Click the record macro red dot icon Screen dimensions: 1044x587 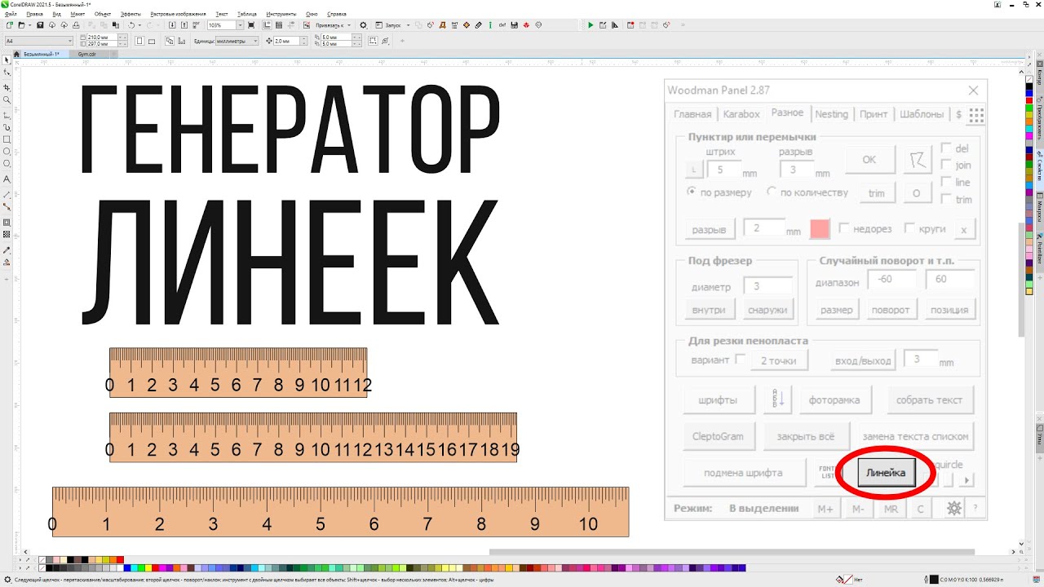pyautogui.click(x=631, y=25)
